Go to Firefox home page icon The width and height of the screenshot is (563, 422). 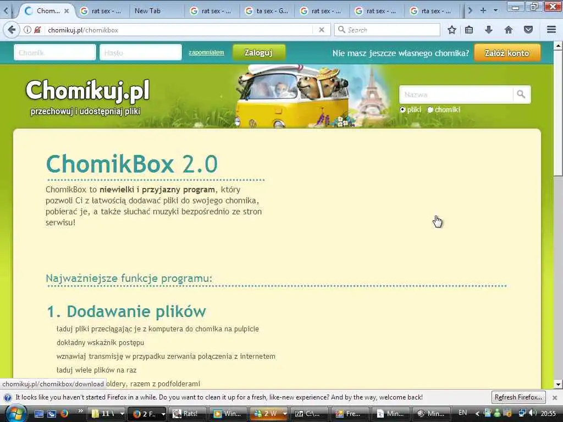tap(509, 30)
